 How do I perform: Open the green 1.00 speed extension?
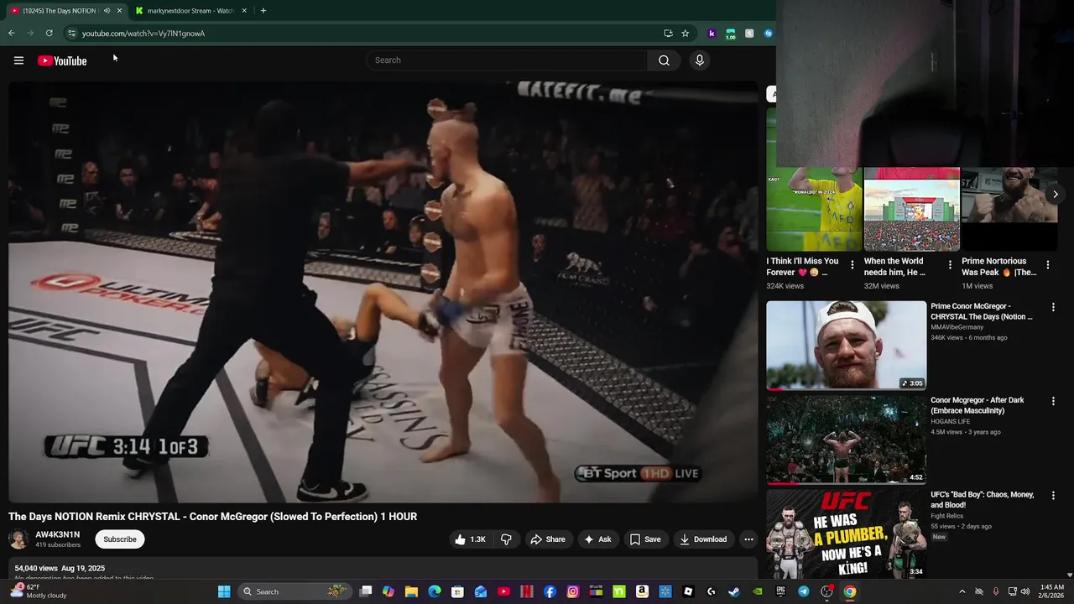pyautogui.click(x=731, y=34)
